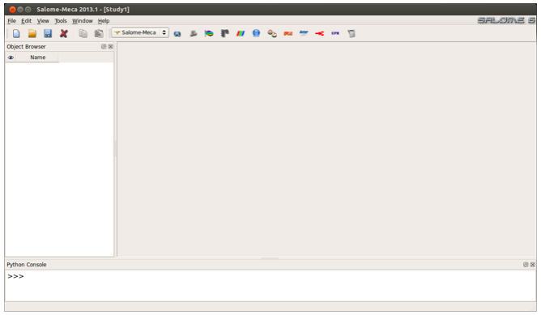Open the Salome-Meca module selector dropdown
This screenshot has width=541, height=315.
[140, 32]
